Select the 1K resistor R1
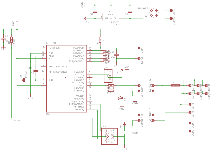The width and height of the screenshot is (221, 154). point(100,40)
